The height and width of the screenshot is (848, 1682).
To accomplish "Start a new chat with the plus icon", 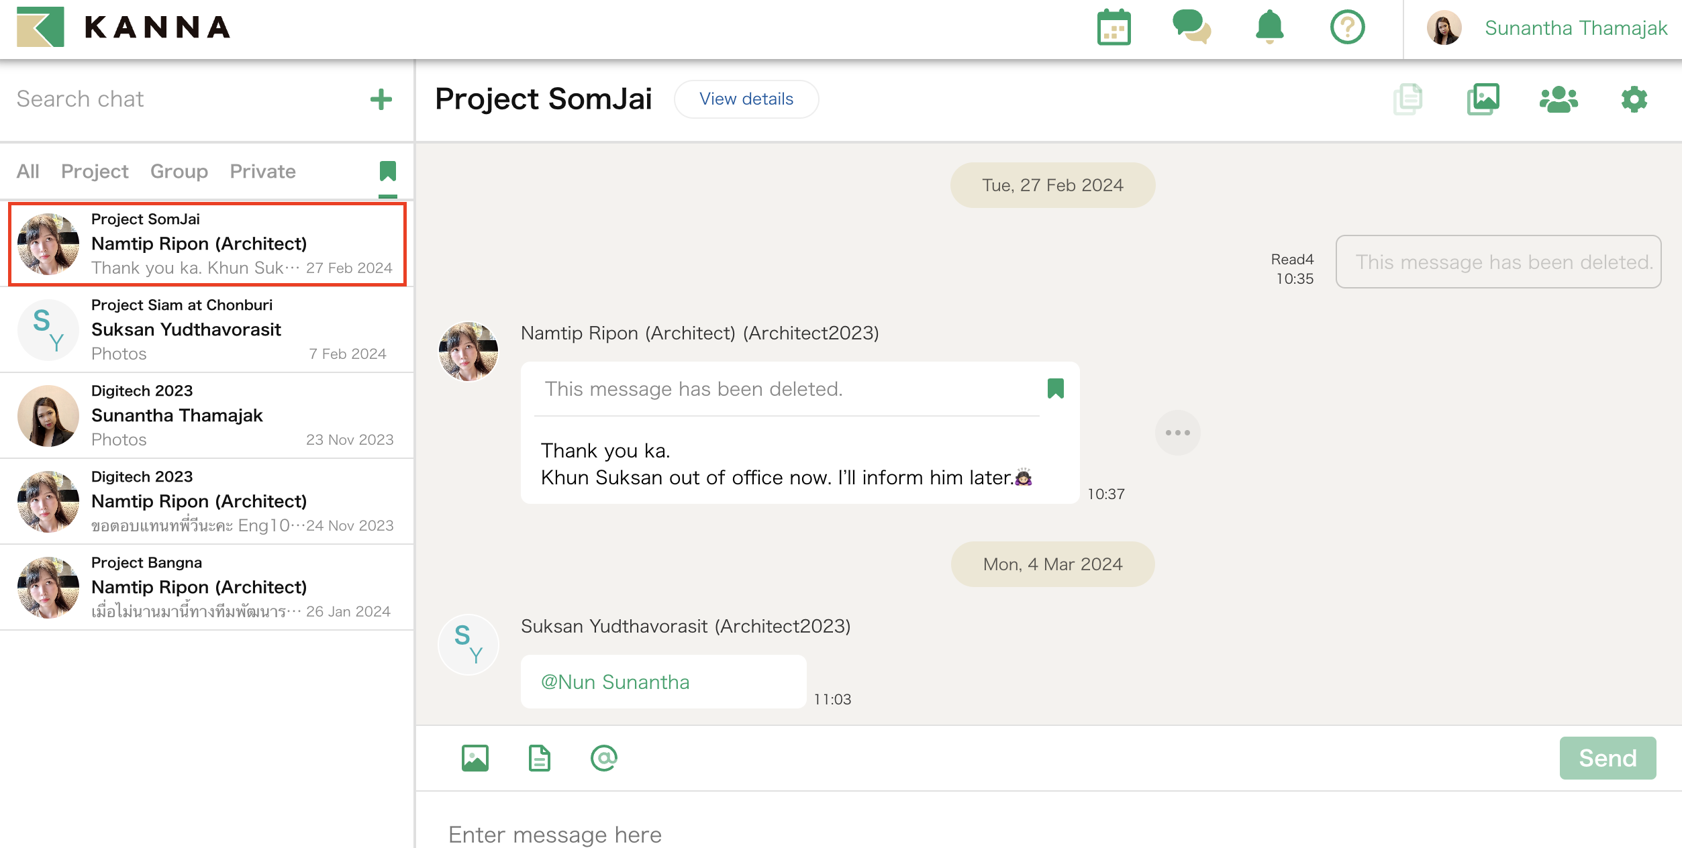I will click(381, 99).
